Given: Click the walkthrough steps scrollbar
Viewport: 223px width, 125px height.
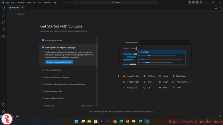Looking at the screenshot, I should coord(97,71).
